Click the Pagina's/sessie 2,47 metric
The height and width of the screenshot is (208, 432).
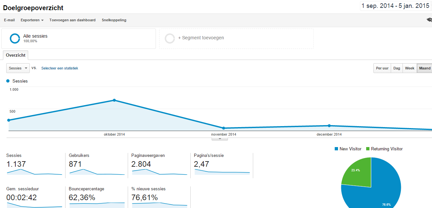pos(222,165)
